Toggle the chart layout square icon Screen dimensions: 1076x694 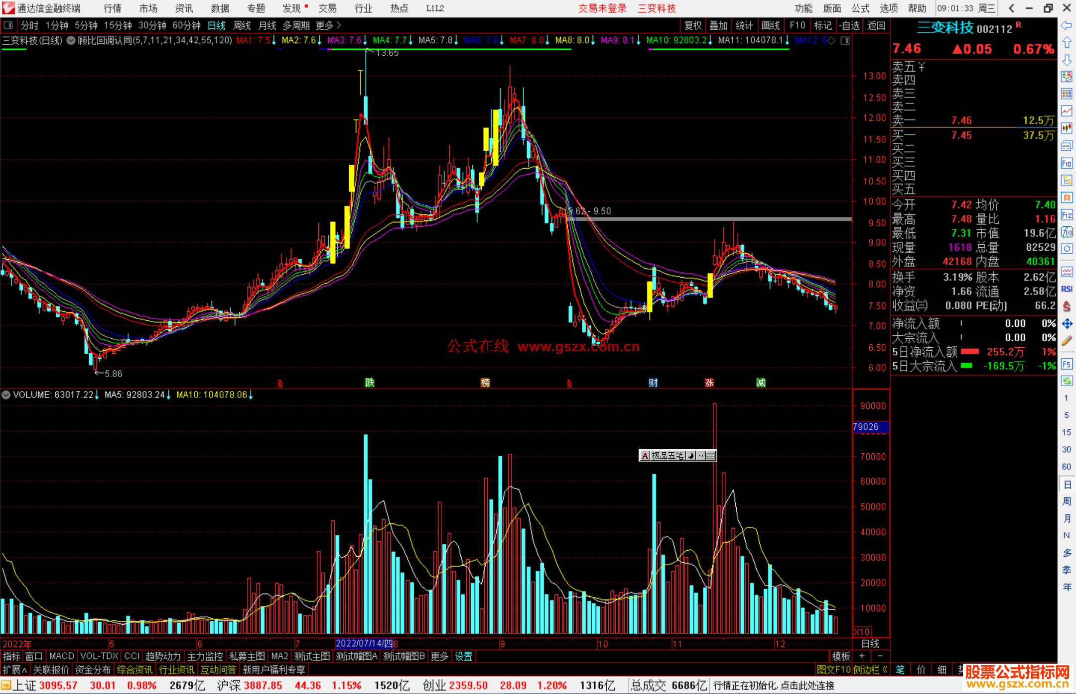[8, 25]
